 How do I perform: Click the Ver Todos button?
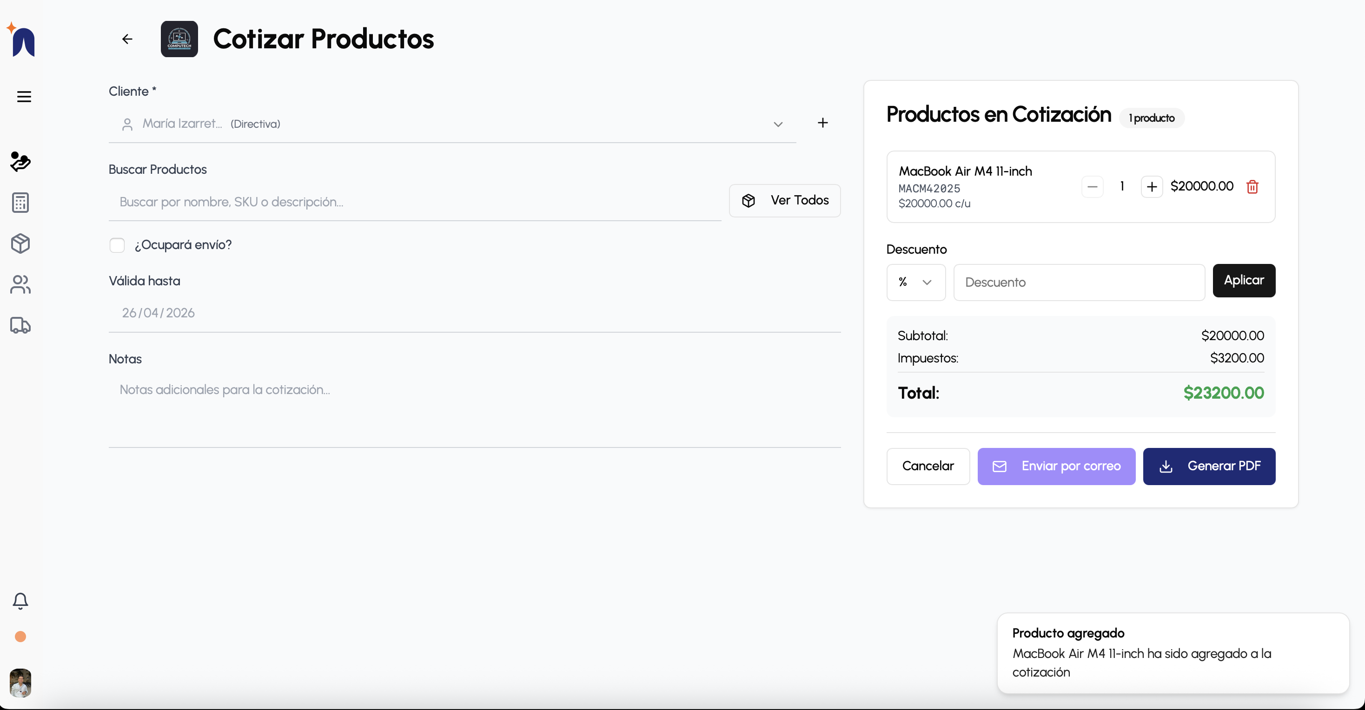[x=785, y=200]
